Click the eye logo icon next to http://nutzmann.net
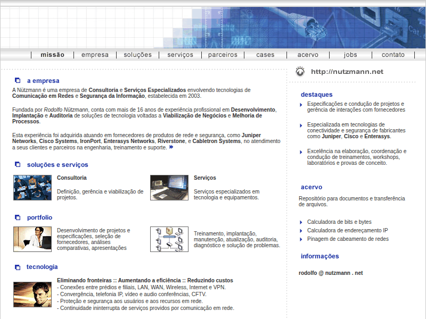Viewport: 426px width, 319px height. (300, 72)
